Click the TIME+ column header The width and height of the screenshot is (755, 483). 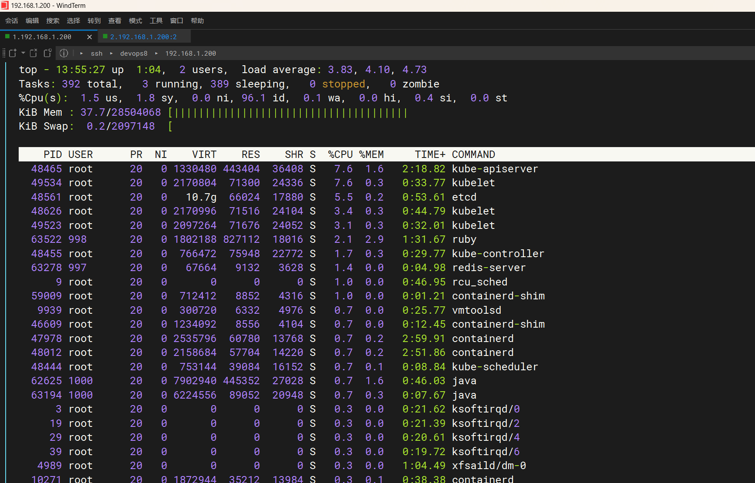click(430, 154)
